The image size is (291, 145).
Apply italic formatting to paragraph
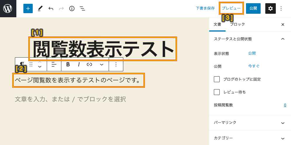(x=79, y=64)
